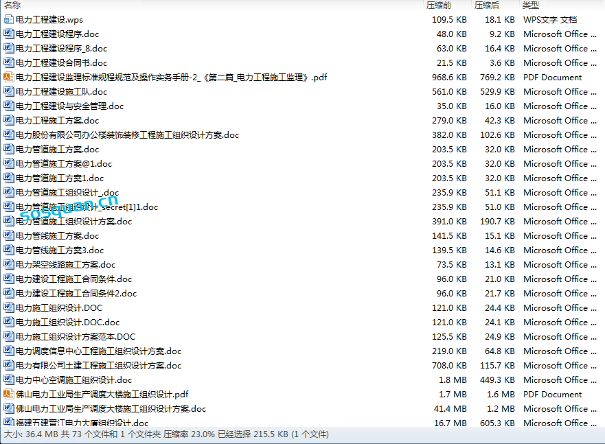This screenshot has height=444, width=605.
Task: Sort the list by 类型 column header
Action: click(530, 5)
